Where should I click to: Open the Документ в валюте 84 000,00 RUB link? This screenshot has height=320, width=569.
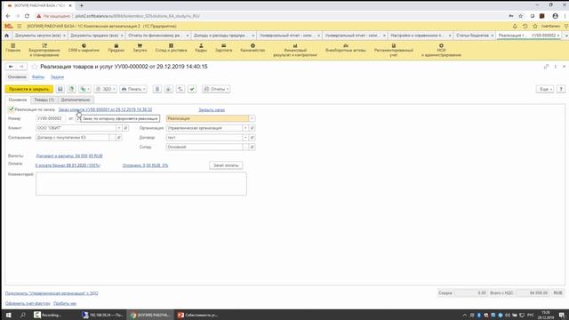point(69,156)
